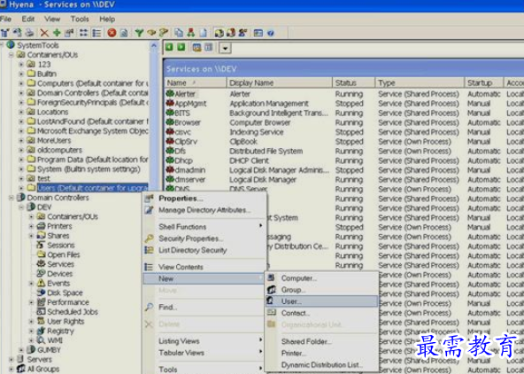This screenshot has width=524, height=374.
Task: Expand the Builtin container node
Action: pyautogui.click(x=21, y=74)
